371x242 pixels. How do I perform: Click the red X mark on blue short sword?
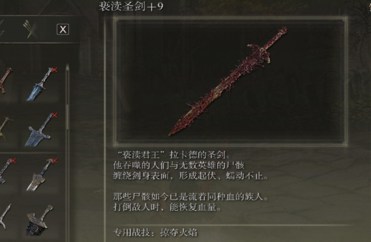(x=54, y=70)
